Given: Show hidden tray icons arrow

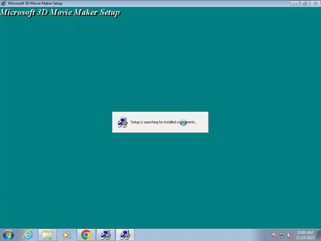Looking at the screenshot, I should pos(266,235).
